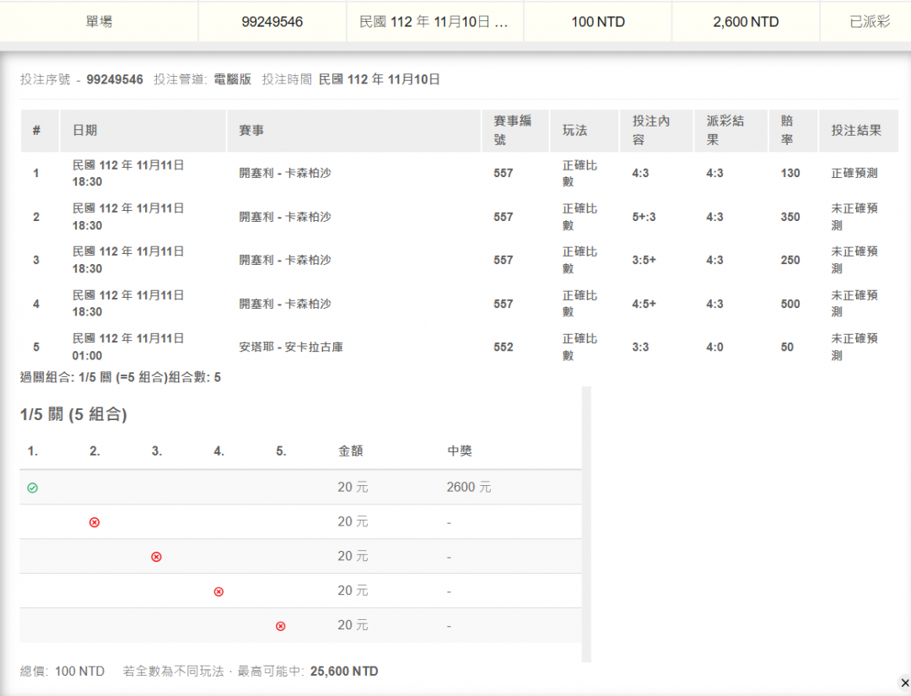Click payout result 4:0 in row 5
Viewport: 911px width, 696px height.
[x=714, y=348]
